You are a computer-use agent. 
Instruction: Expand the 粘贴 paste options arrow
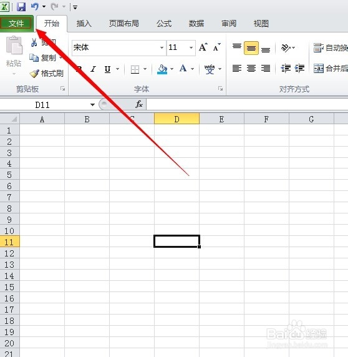[x=14, y=74]
